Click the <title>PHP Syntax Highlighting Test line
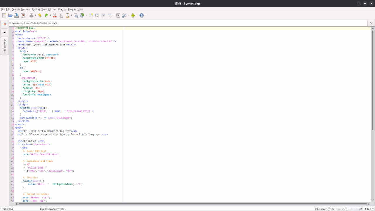Viewport: 375px width, 211px height. pos(47,45)
